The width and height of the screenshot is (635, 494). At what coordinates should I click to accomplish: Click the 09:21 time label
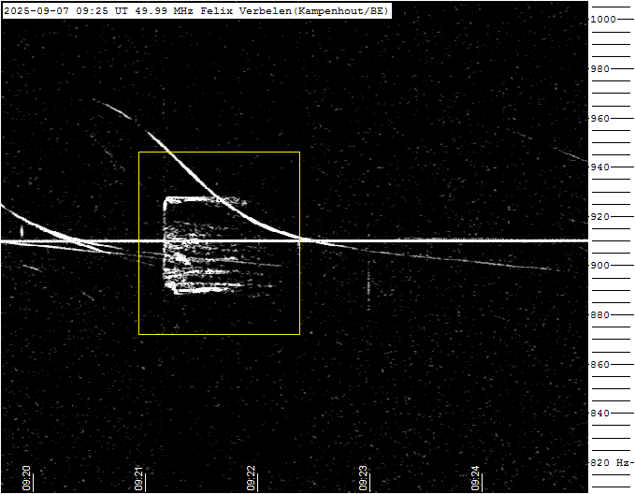click(139, 478)
